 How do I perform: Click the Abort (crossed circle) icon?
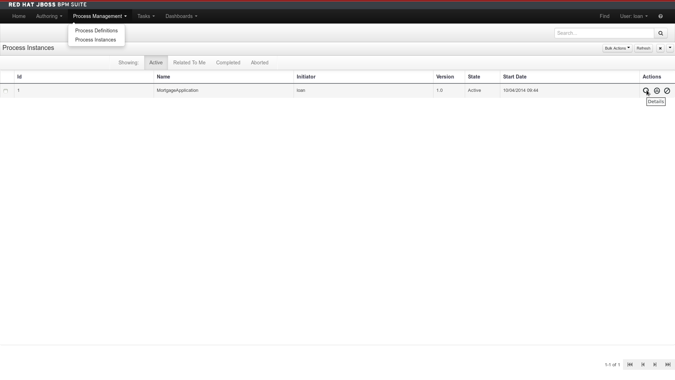[x=667, y=91]
